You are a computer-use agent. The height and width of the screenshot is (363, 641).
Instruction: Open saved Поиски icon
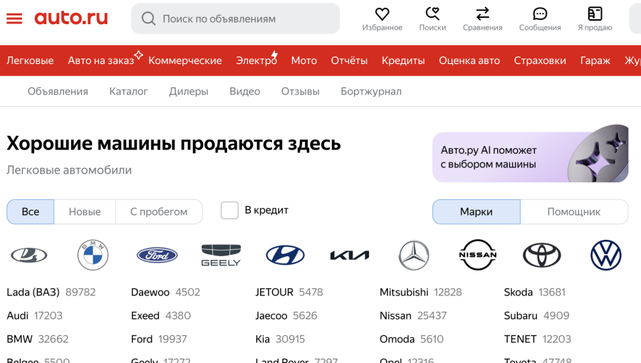(432, 14)
